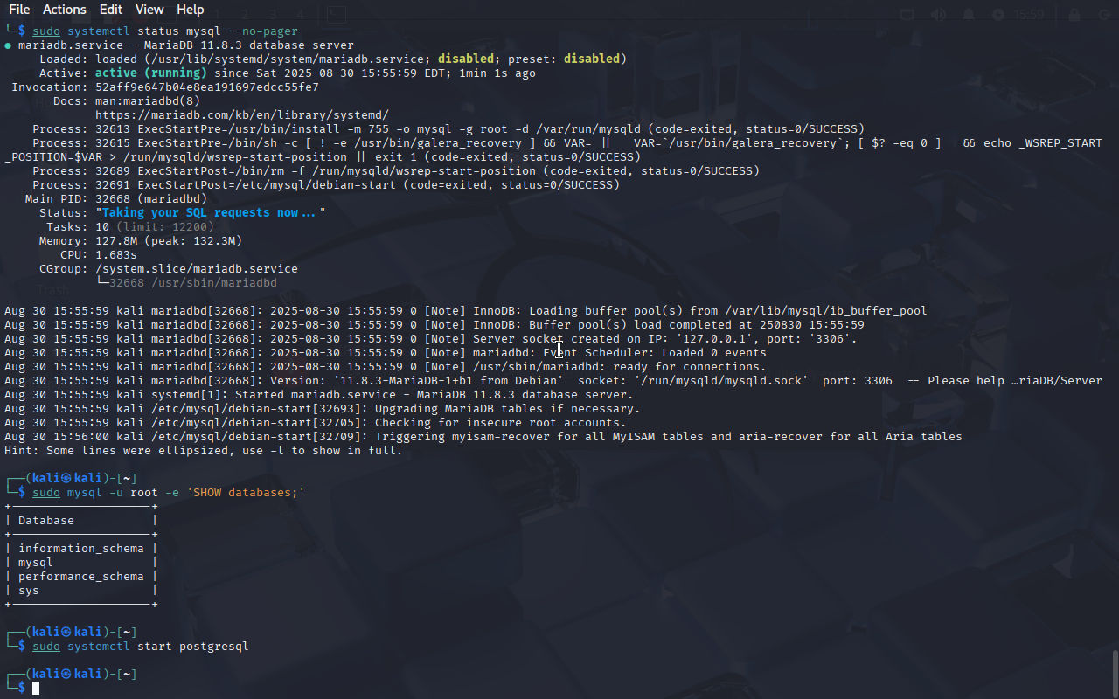Click the 'Main PID: 32668 (mariadbd)' line
Image resolution: width=1119 pixels, height=699 pixels.
pyautogui.click(x=116, y=199)
